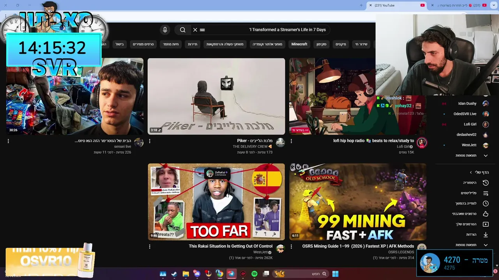Open dedashev02 subscription in sidebar
499x280 pixels.
[466, 135]
